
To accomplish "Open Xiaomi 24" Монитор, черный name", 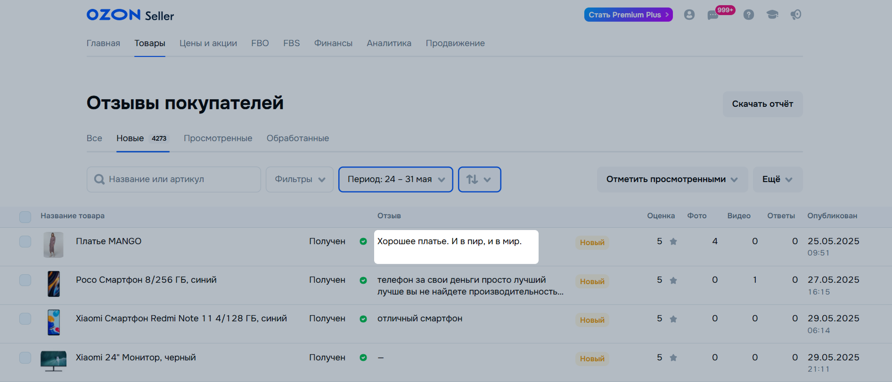I will [x=136, y=358].
